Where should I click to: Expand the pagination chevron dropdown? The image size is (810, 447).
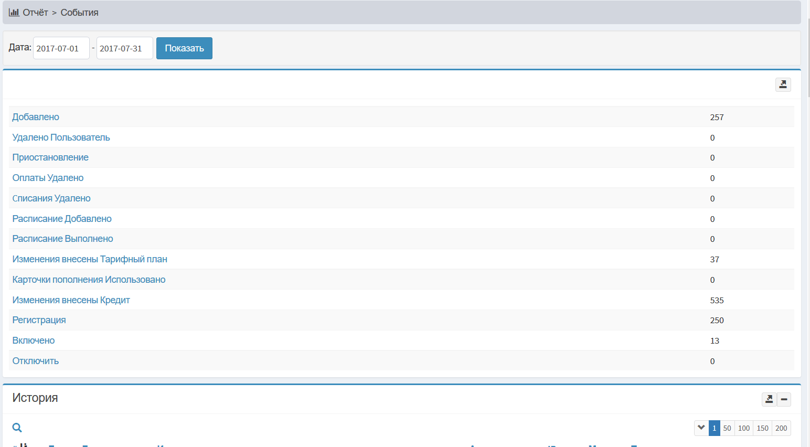point(701,428)
